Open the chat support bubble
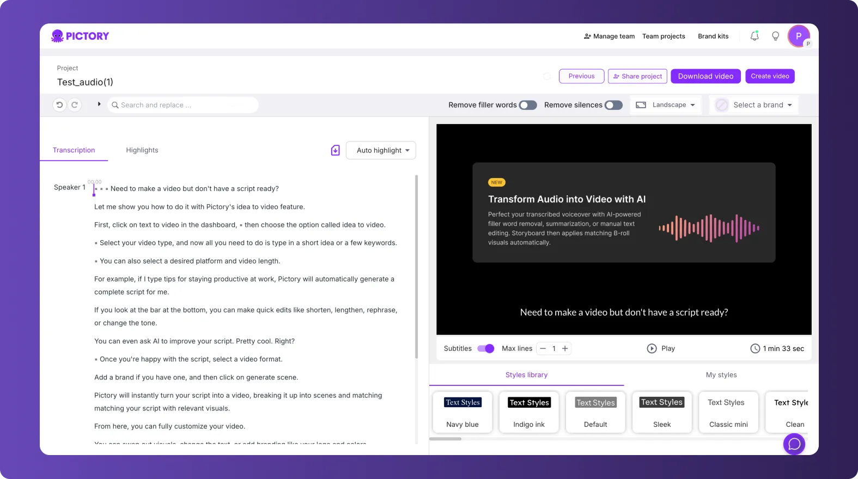 pyautogui.click(x=794, y=444)
